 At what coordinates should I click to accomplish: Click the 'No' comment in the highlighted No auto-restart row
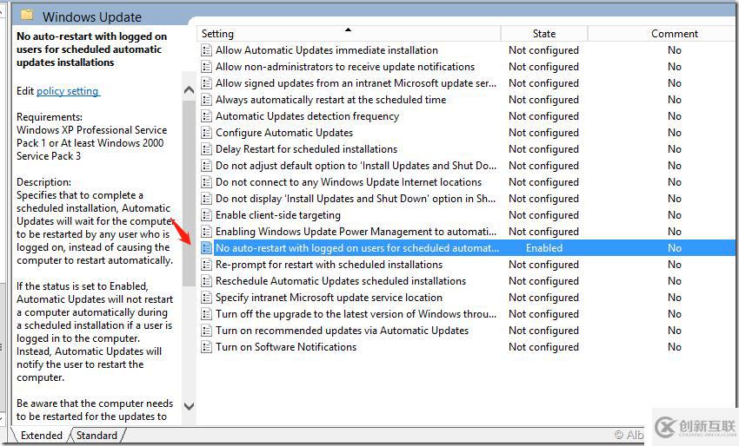tap(675, 248)
